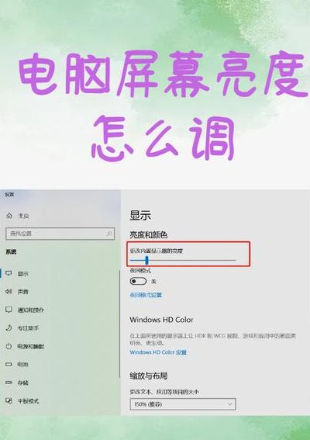
Task: Click in the 查找设置 search field
Action: [60, 234]
